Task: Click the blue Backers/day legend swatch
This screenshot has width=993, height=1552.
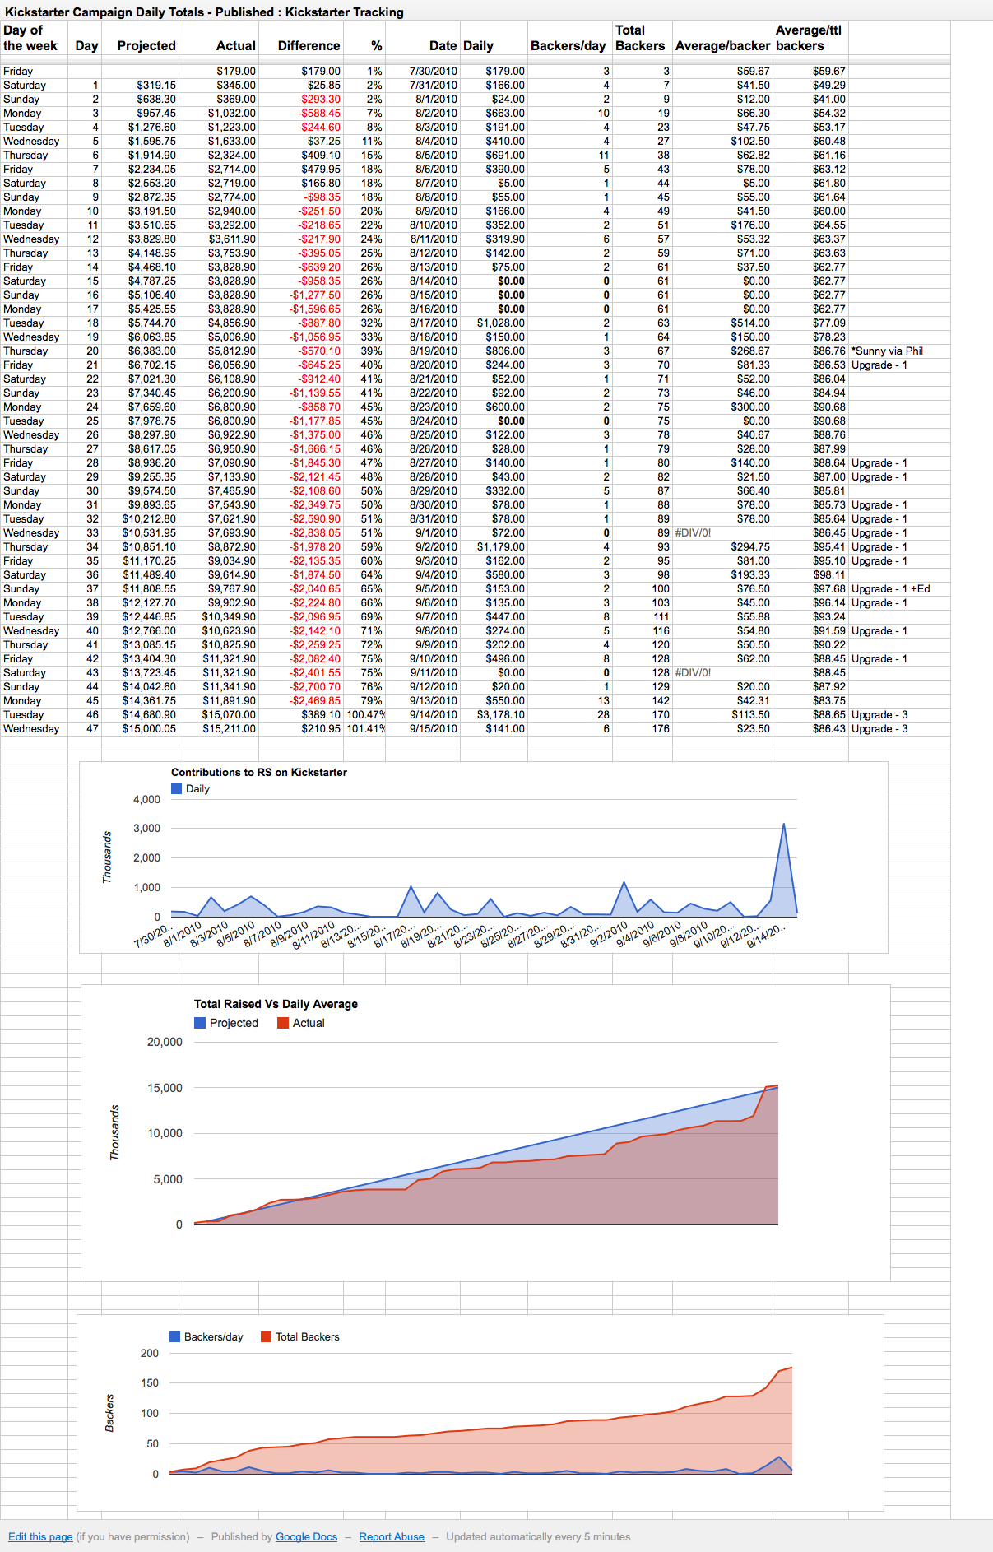Action: pyautogui.click(x=174, y=1336)
